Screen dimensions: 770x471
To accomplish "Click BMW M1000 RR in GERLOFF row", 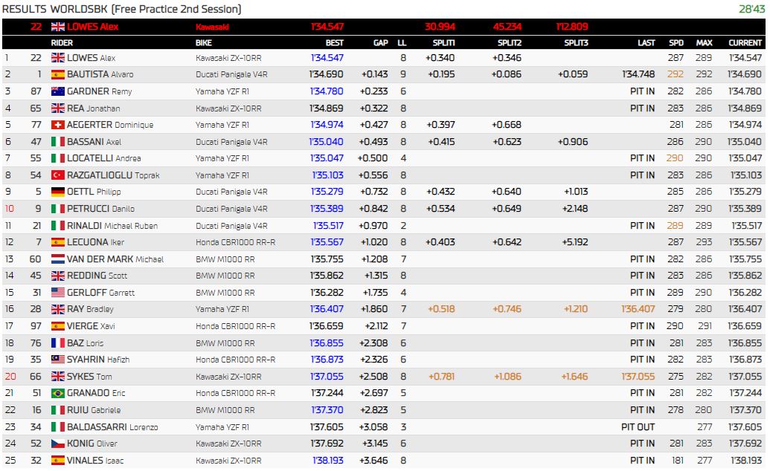I will click(x=225, y=293).
